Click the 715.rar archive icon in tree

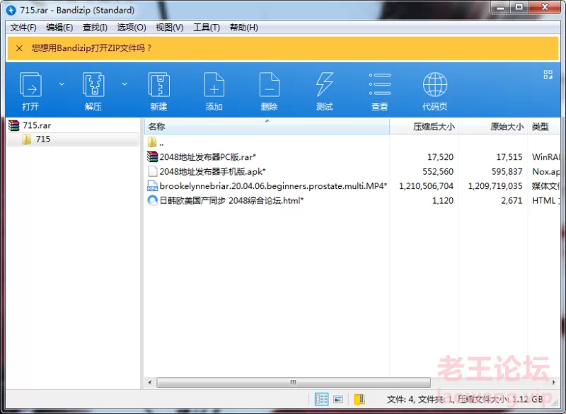(13, 125)
